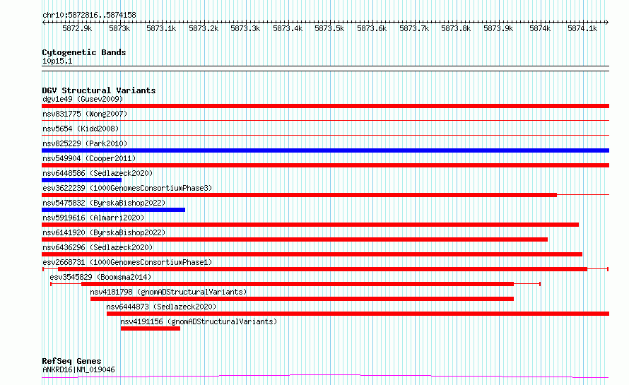Screen dimensions: 629x385
Task: Open the ANKRD16|NM_019046 gene label
Action: [78, 369]
